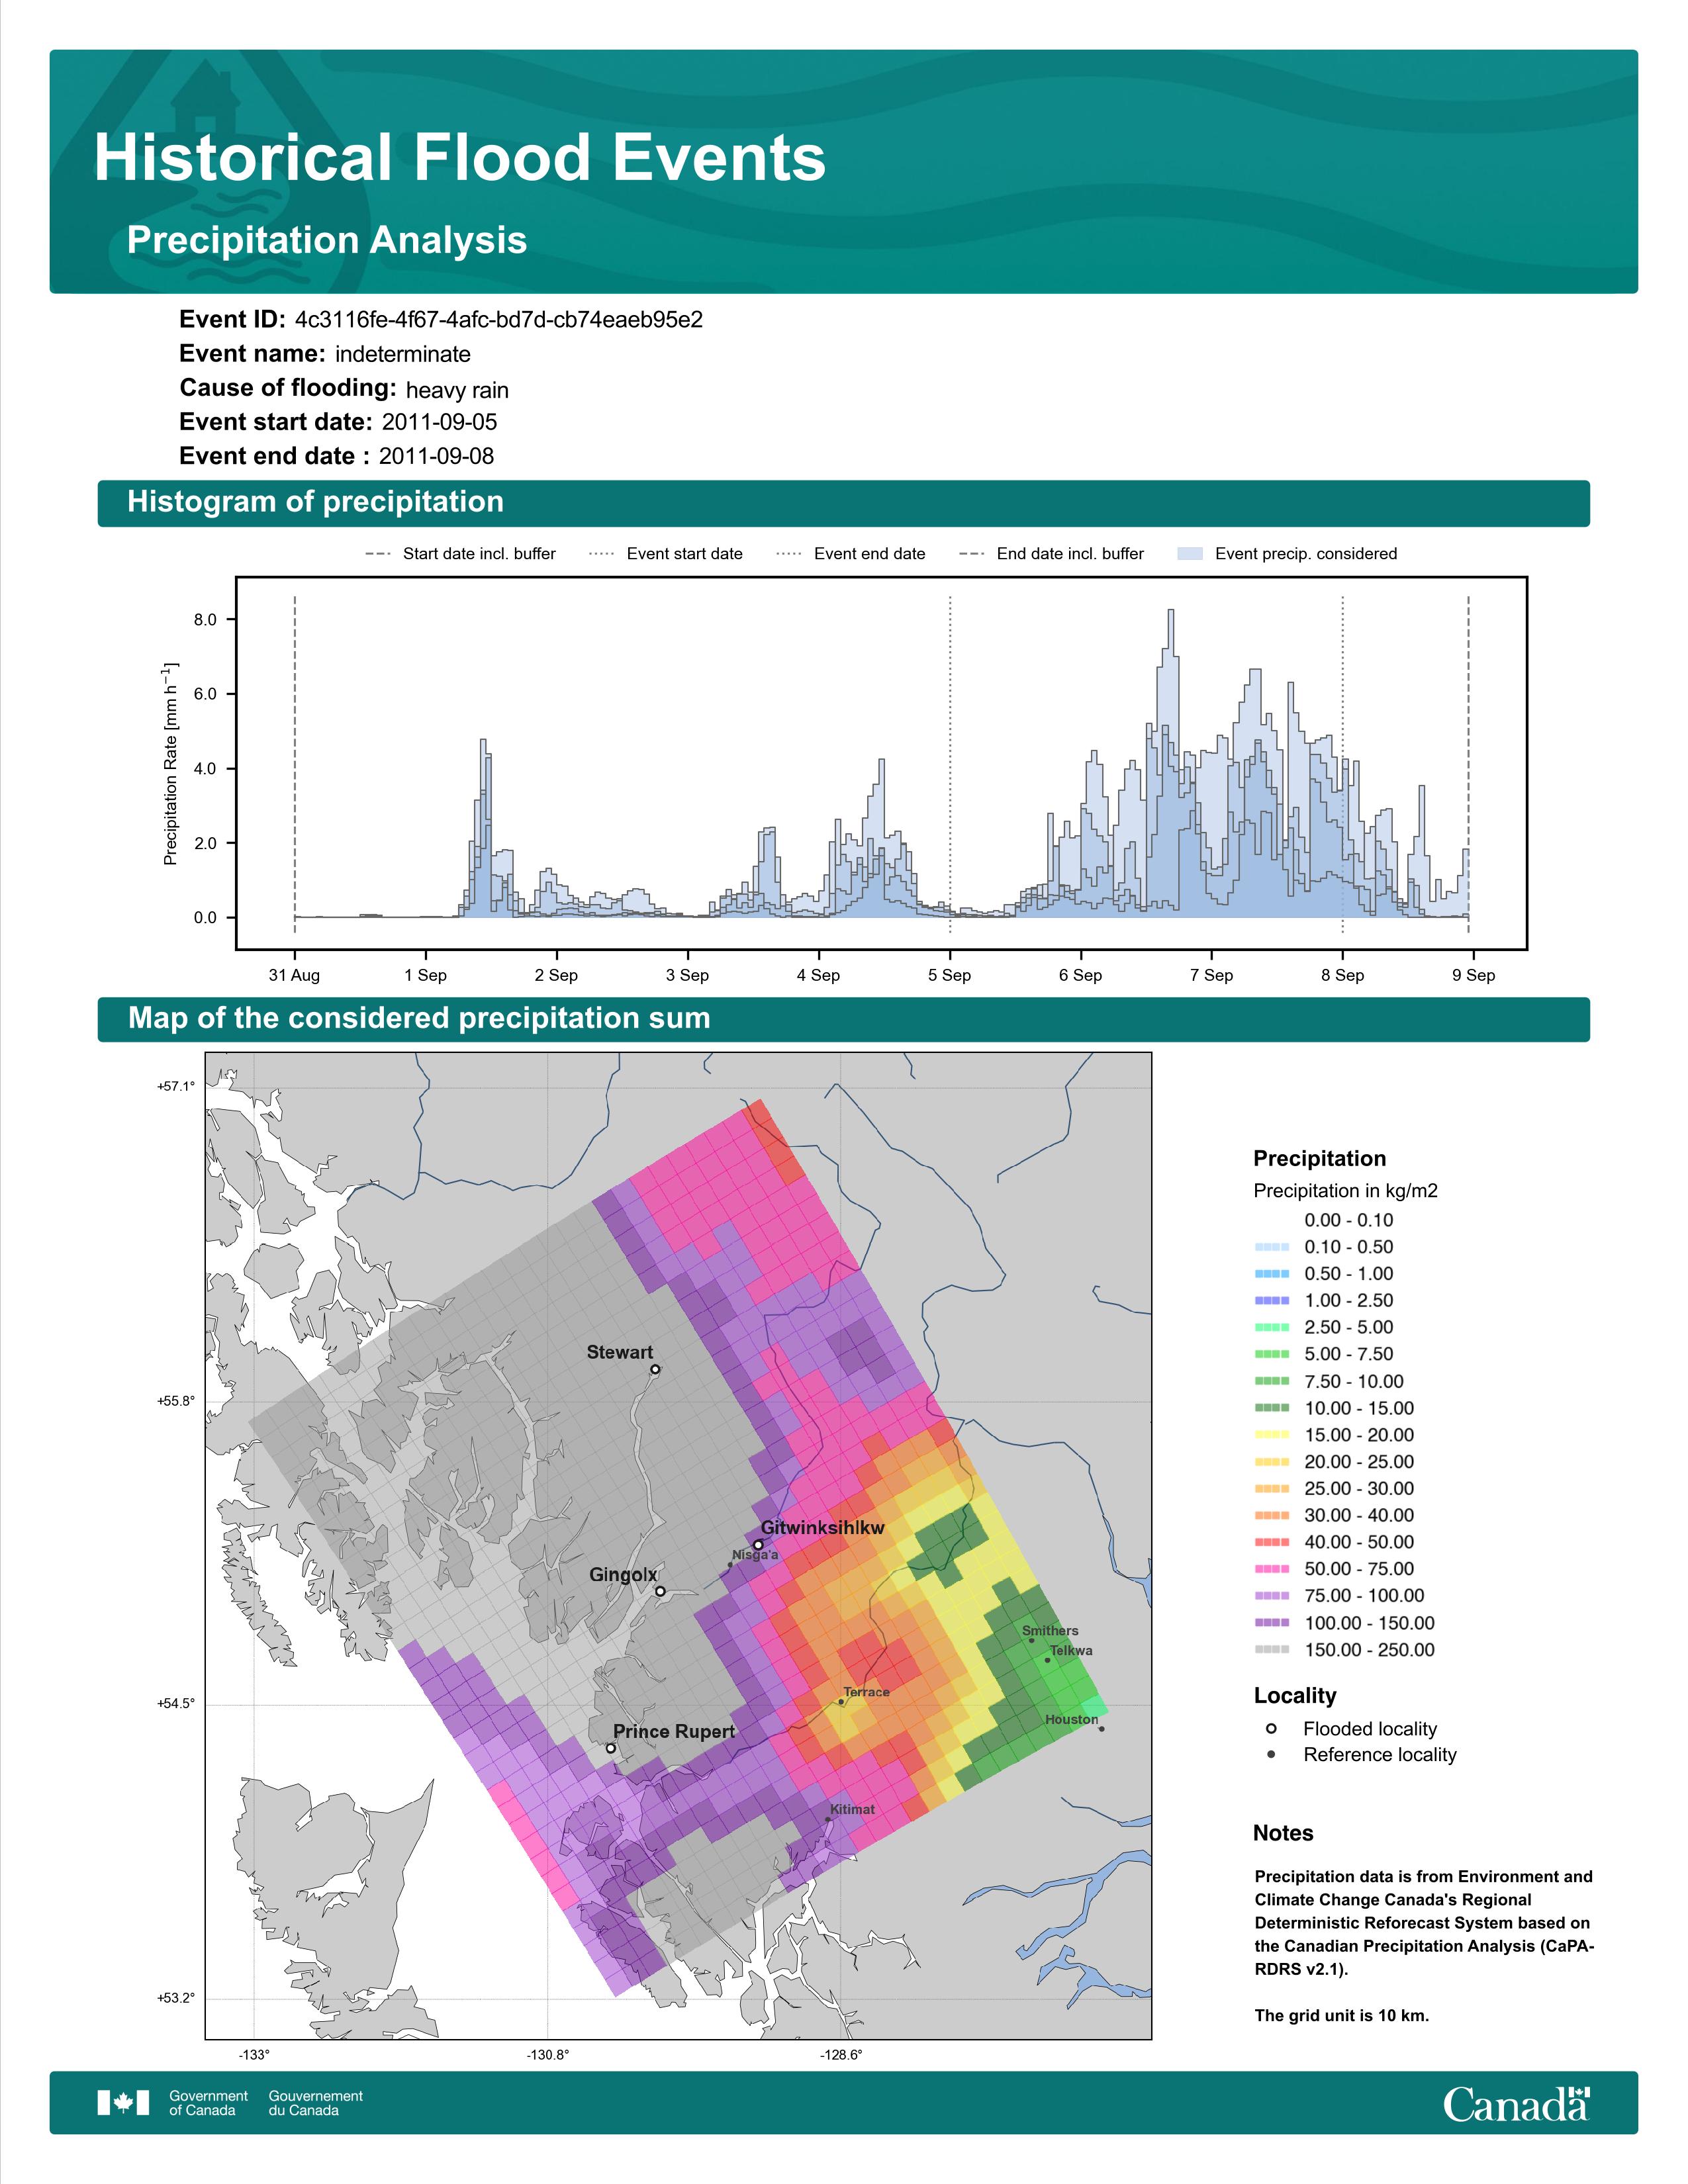Screen dimensions: 1688x2184
Task: Click the 8 Sep axis label
Action: pyautogui.click(x=1342, y=975)
